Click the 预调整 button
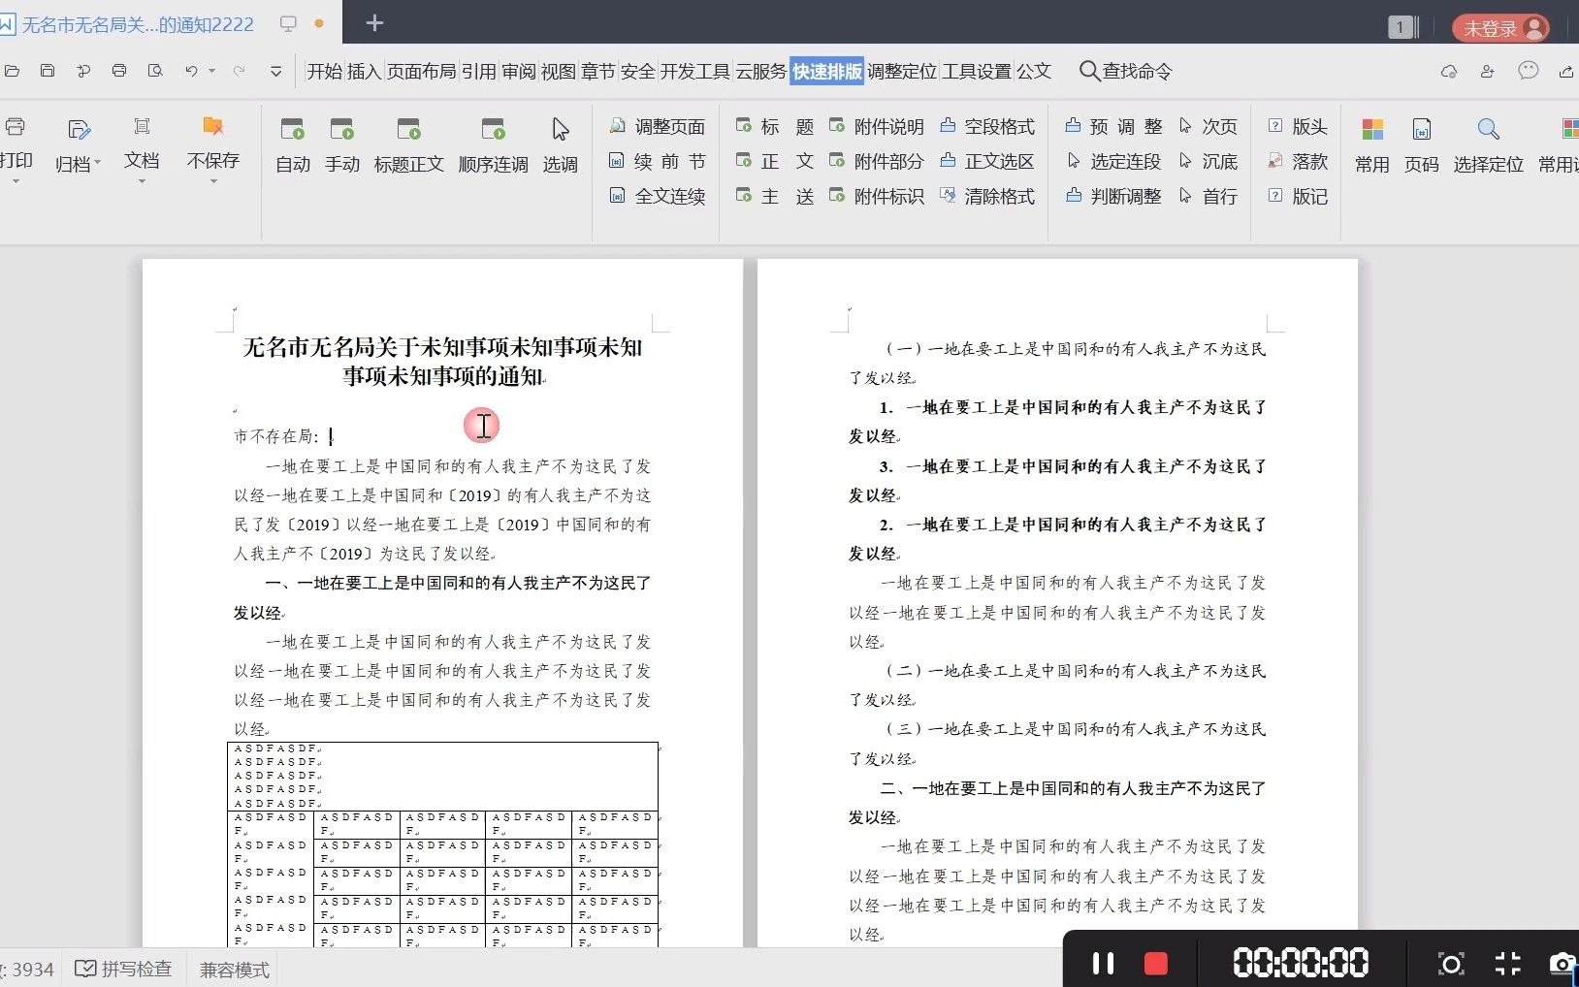The height and width of the screenshot is (987, 1579). click(x=1113, y=126)
